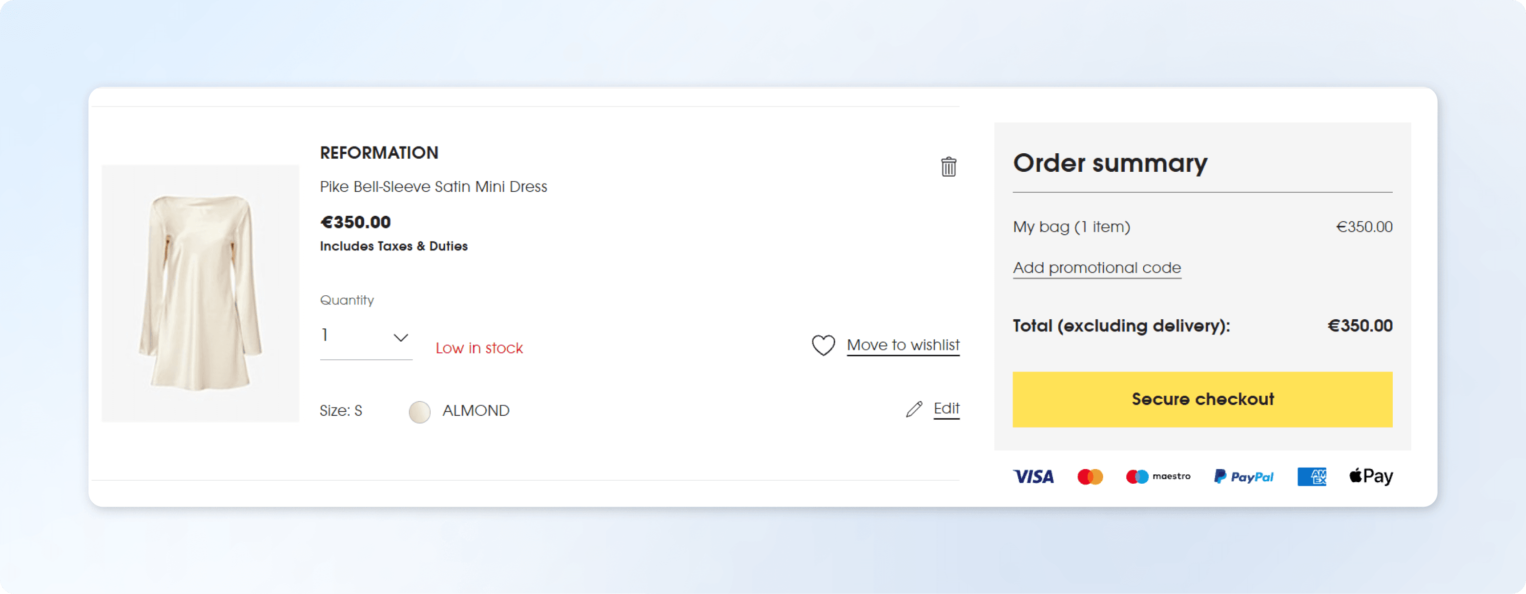Screen dimensions: 1526x594
Task: Click the American Express logo
Action: 1312,477
